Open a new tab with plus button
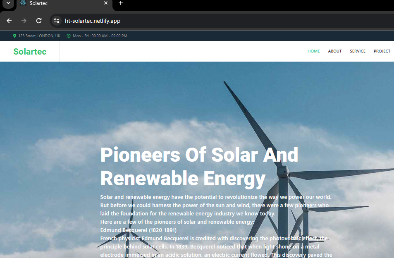The image size is (394, 258). pos(121,3)
